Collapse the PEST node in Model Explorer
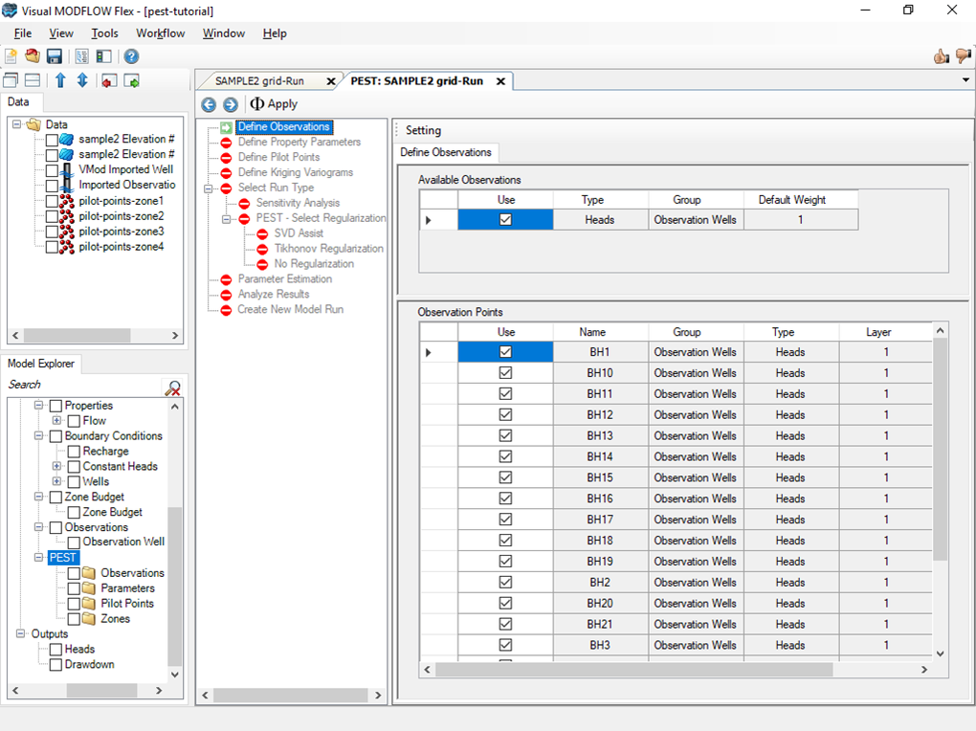The width and height of the screenshot is (976, 731). tap(39, 558)
